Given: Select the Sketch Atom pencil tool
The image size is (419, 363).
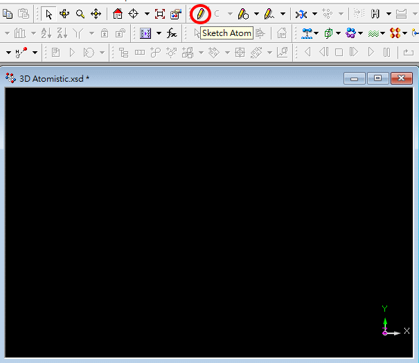Looking at the screenshot, I should coord(201,13).
